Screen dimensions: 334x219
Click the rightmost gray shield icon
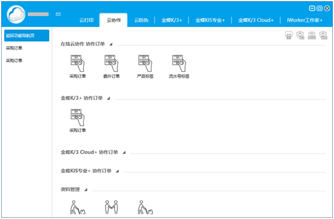pyautogui.click(x=323, y=35)
